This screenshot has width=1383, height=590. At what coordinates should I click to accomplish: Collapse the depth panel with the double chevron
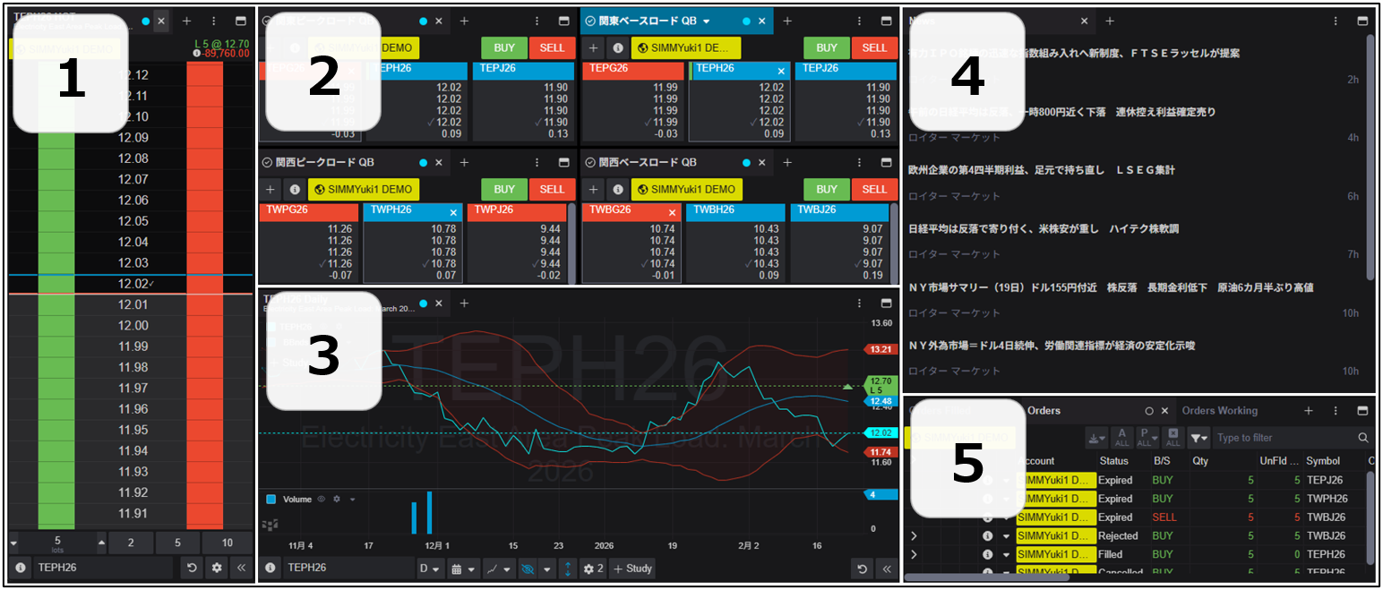[x=241, y=568]
